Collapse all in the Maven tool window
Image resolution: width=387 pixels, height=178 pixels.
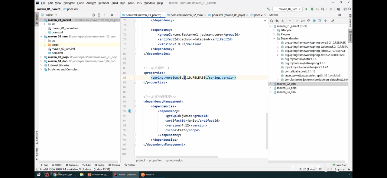tap(325, 21)
